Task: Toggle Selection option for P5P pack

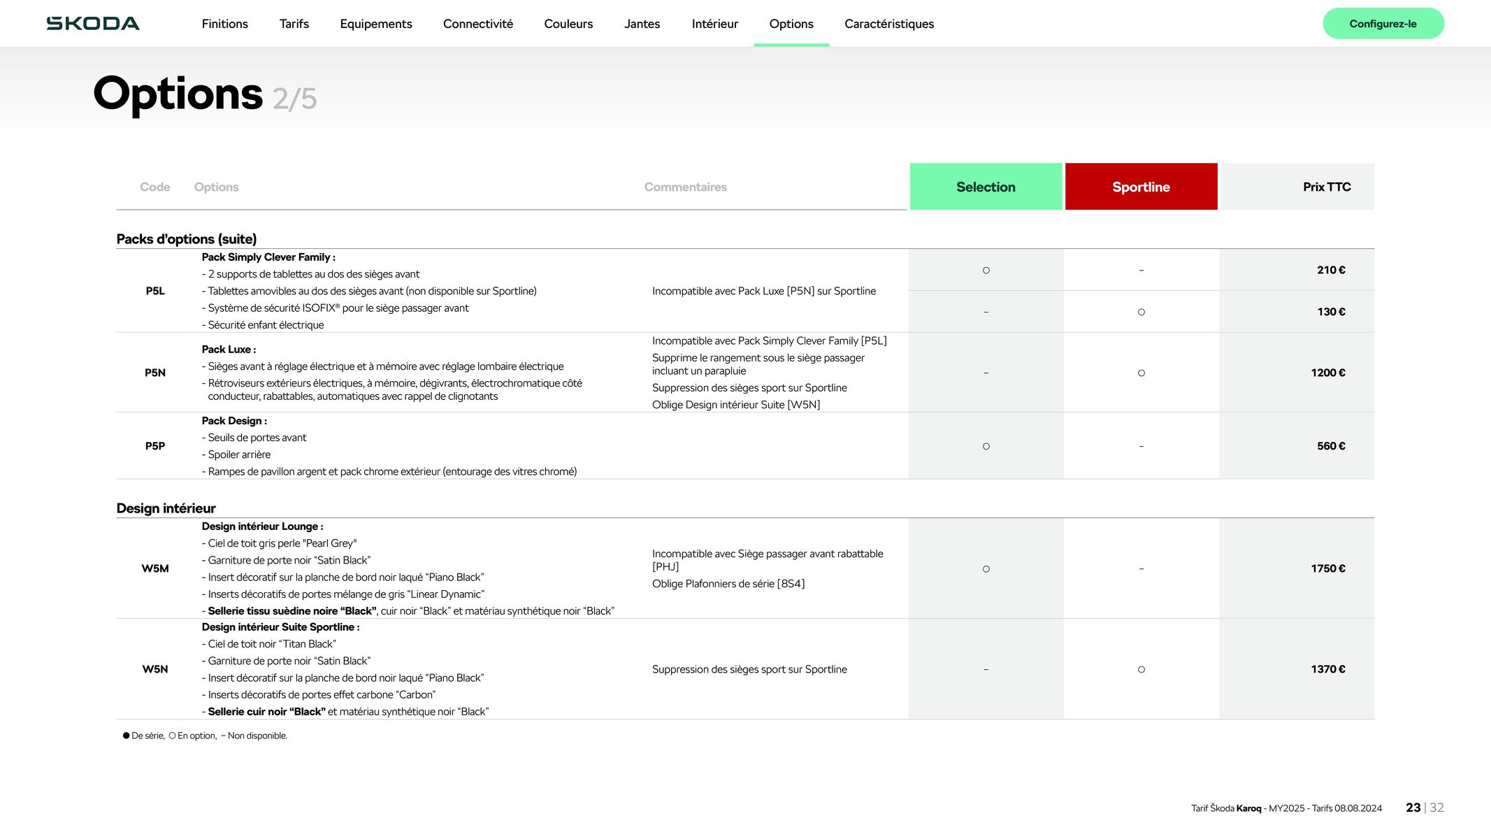Action: pos(986,445)
